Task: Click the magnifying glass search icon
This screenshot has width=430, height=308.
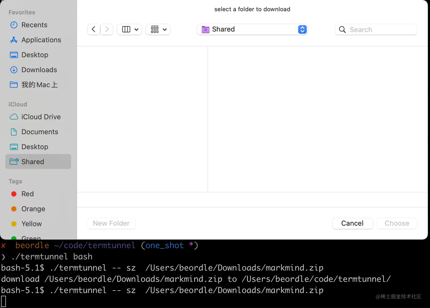Action: (342, 30)
